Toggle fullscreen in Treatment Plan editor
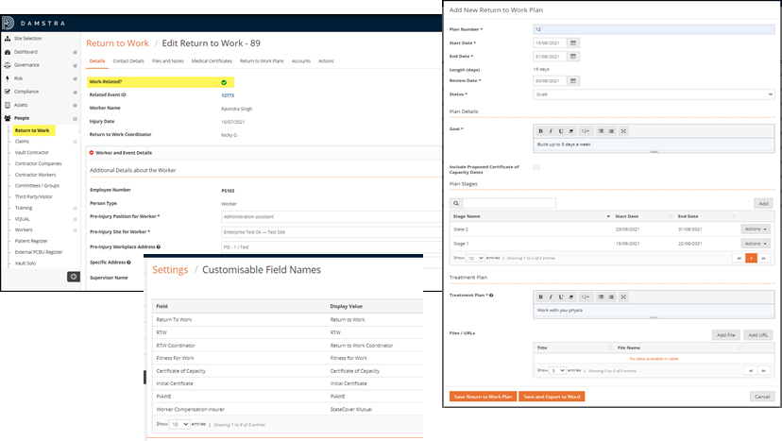 [x=623, y=297]
